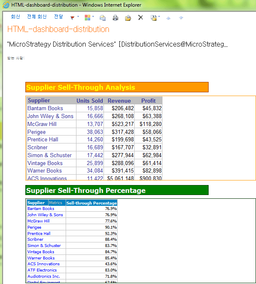Select Simon & Schuster in analysis table

(x=49, y=155)
